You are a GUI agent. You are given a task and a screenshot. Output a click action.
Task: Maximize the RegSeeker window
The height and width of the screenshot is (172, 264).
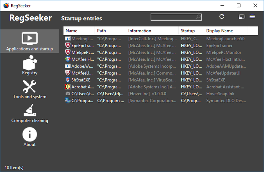tap(239, 5)
